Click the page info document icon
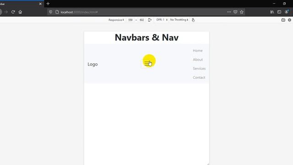 tap(57, 12)
